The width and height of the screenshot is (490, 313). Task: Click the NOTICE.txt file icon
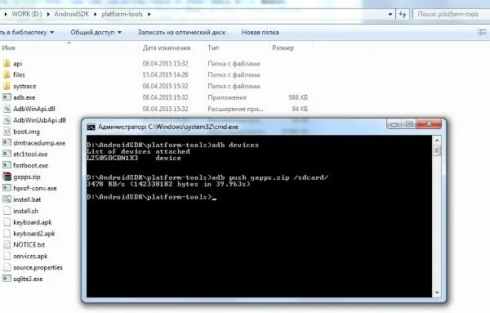(7, 244)
